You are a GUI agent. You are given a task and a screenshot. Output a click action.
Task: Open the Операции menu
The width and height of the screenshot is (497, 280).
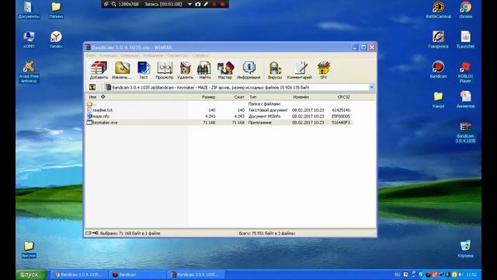(x=130, y=55)
